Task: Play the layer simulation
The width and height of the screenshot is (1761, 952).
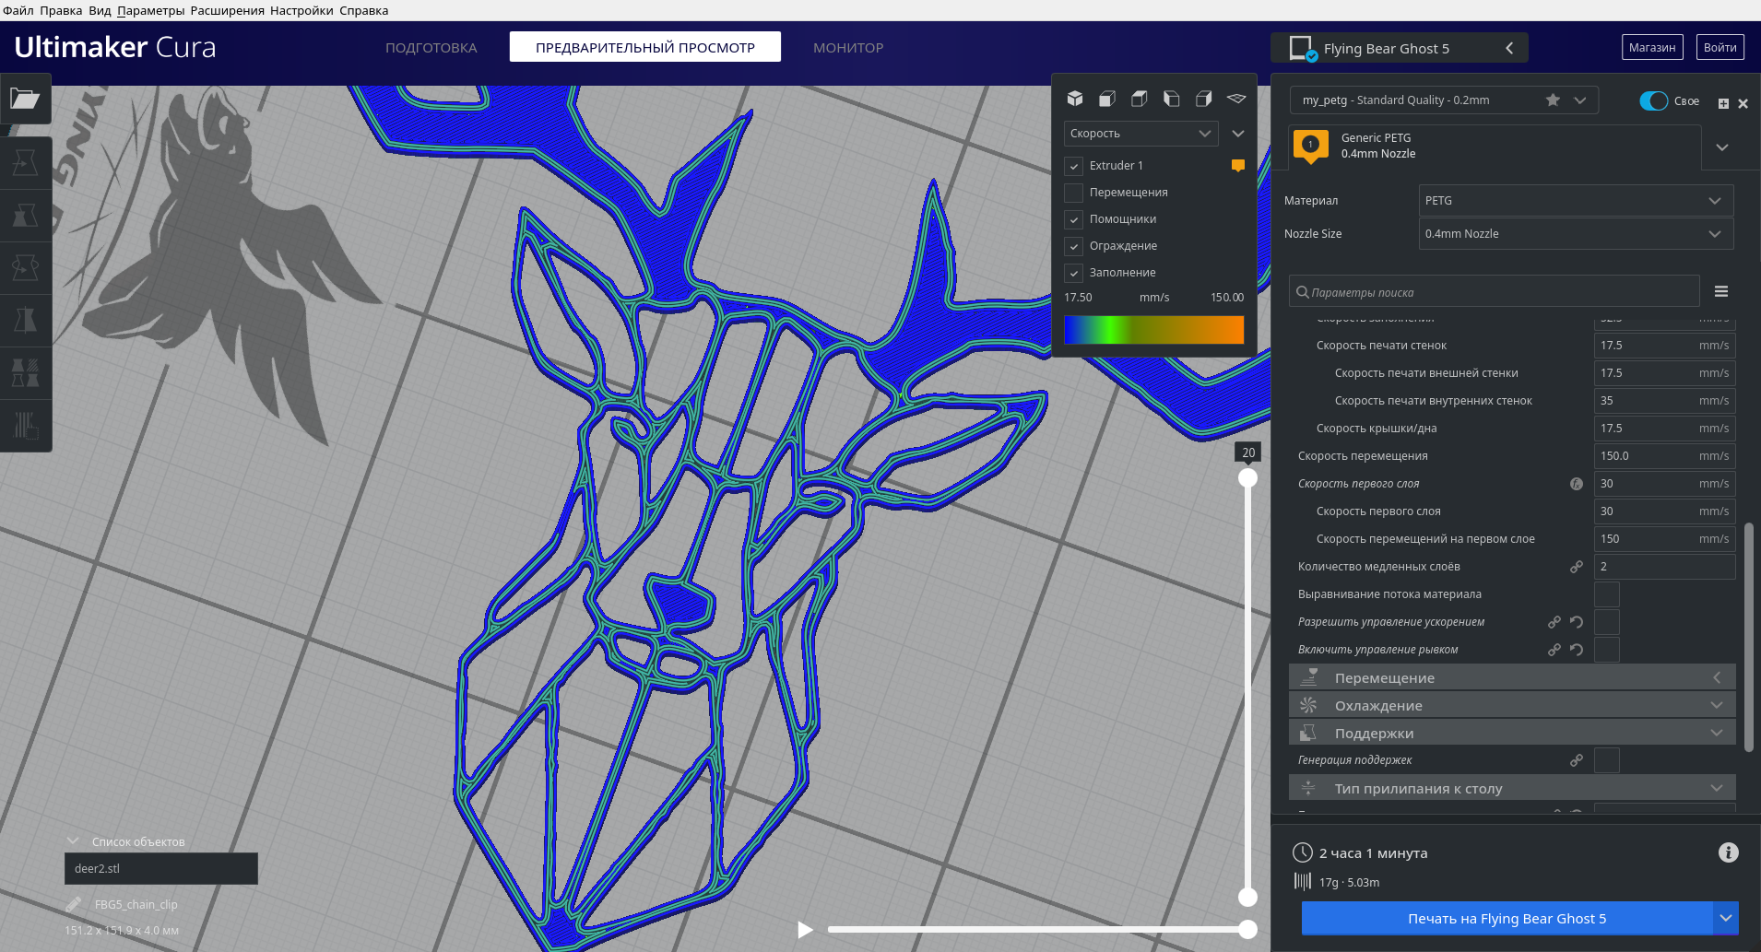Action: [805, 929]
